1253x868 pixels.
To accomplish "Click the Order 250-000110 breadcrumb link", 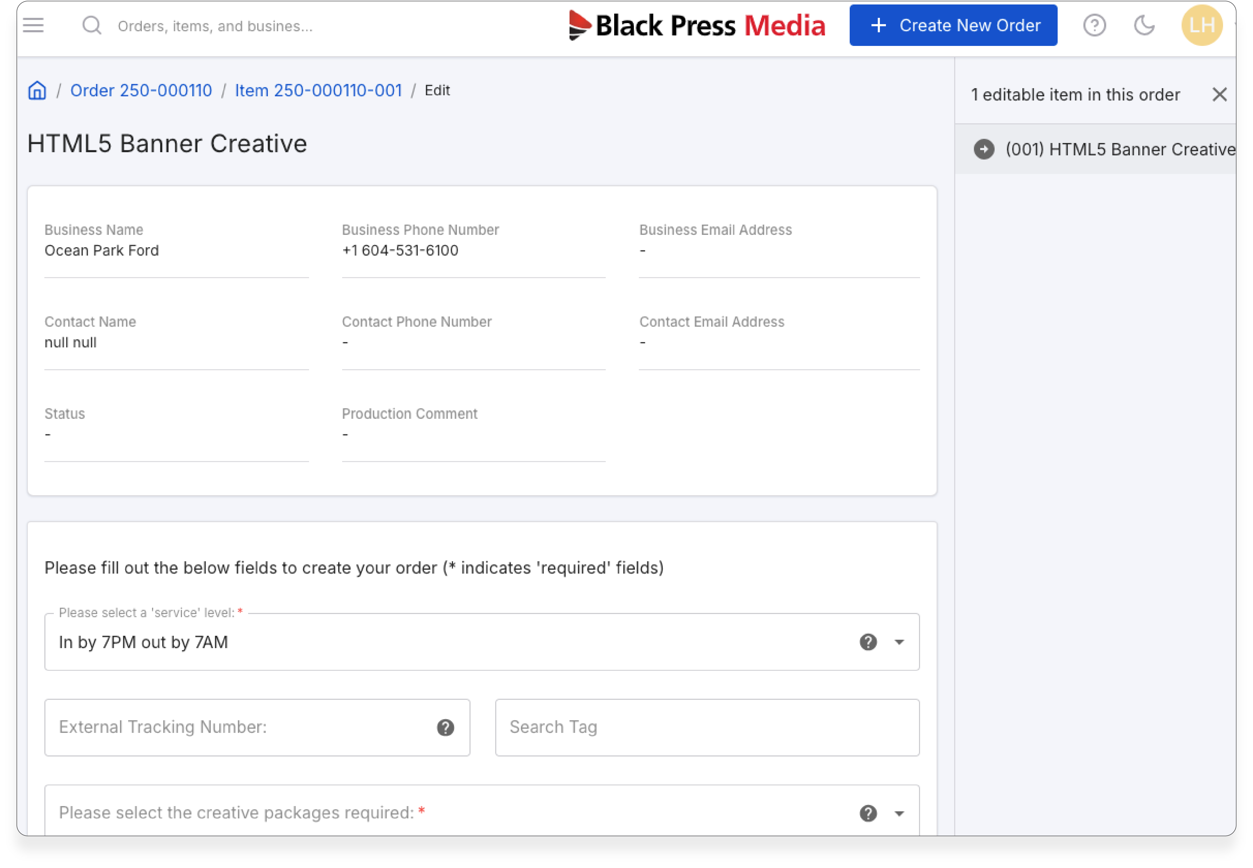I will point(141,90).
